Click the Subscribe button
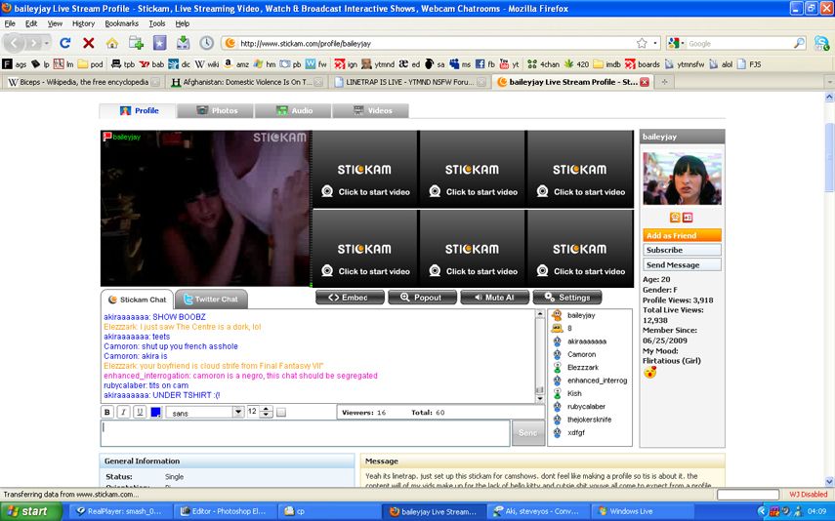The width and height of the screenshot is (835, 521). [683, 250]
